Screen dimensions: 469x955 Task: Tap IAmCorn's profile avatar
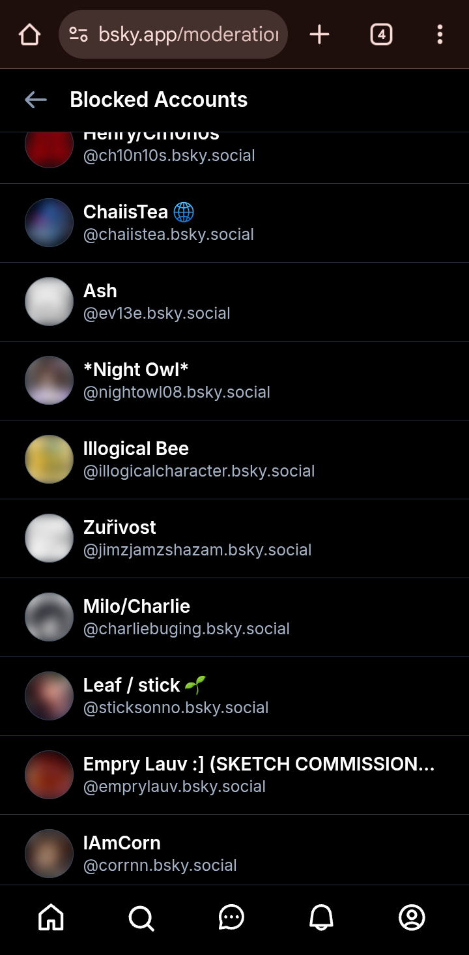point(49,853)
